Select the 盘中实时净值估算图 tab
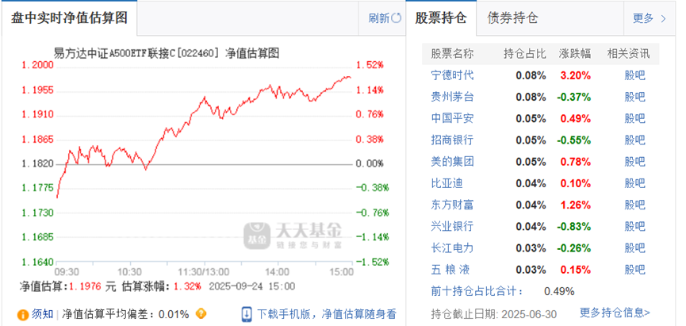 pos(69,18)
